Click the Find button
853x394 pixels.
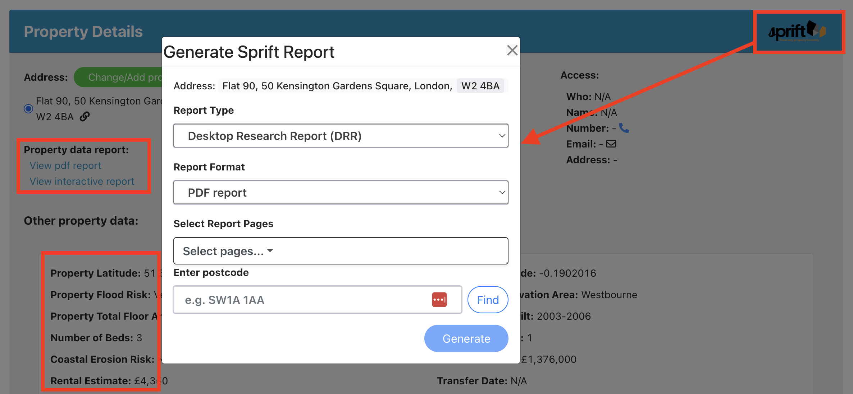pyautogui.click(x=488, y=300)
